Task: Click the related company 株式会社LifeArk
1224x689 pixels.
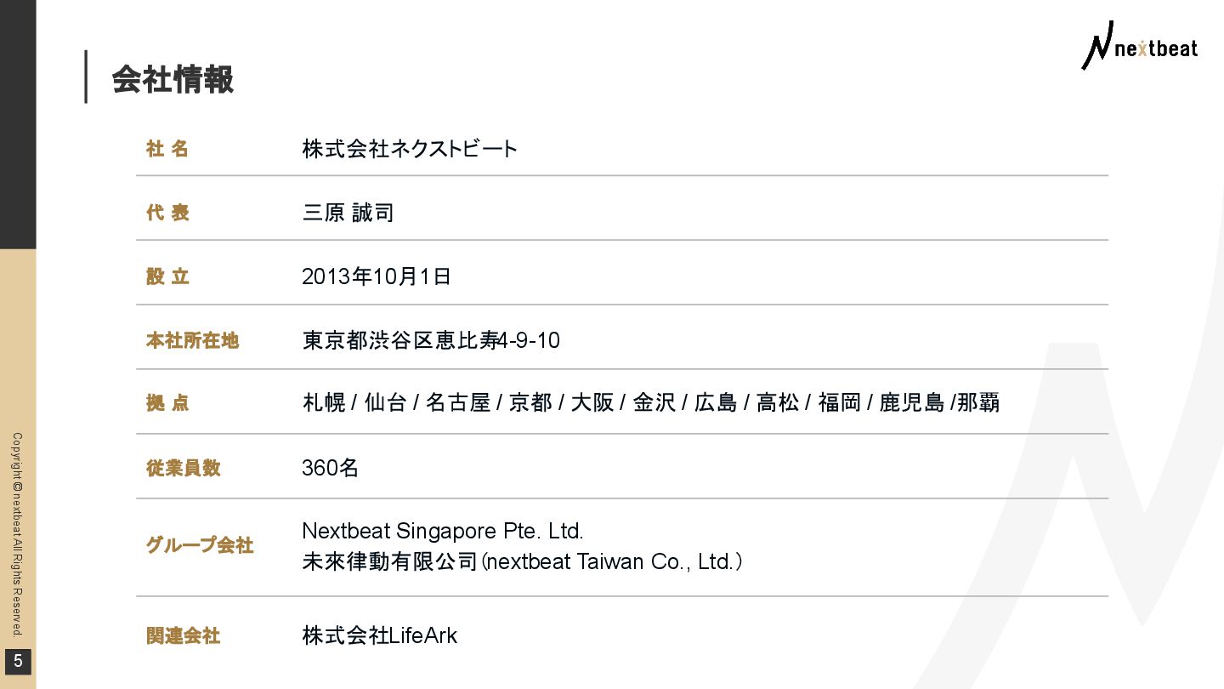Action: pyautogui.click(x=379, y=635)
